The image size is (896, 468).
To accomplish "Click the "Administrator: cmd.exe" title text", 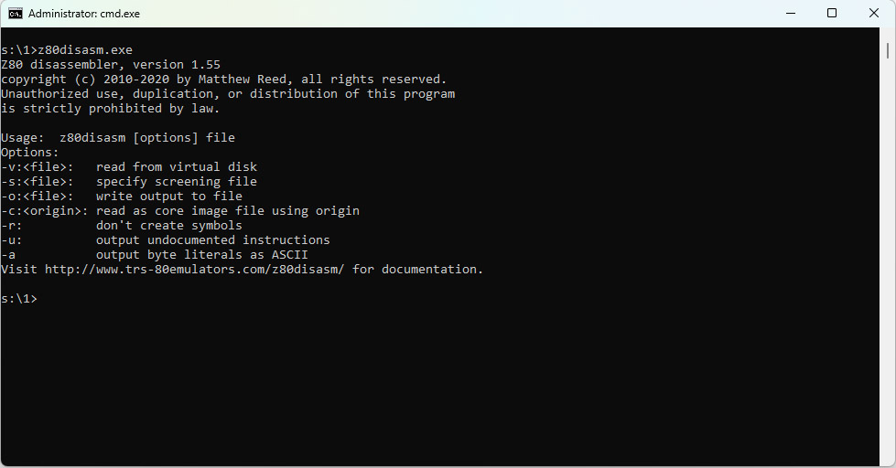I will 84,14.
